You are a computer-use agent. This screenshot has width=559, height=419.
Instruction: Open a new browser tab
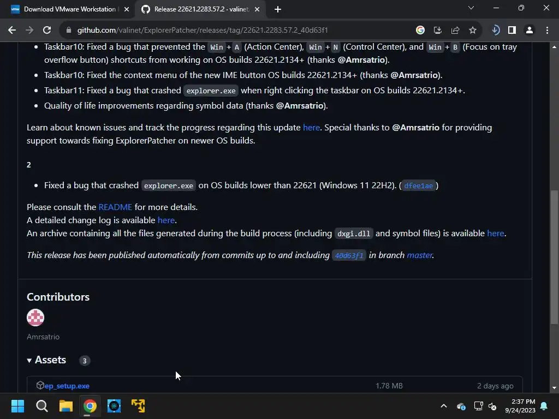[278, 10]
